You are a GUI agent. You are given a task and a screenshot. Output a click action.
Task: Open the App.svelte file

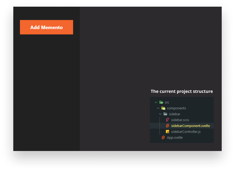(x=175, y=137)
